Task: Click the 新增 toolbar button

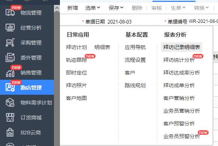Action: (x=72, y=8)
